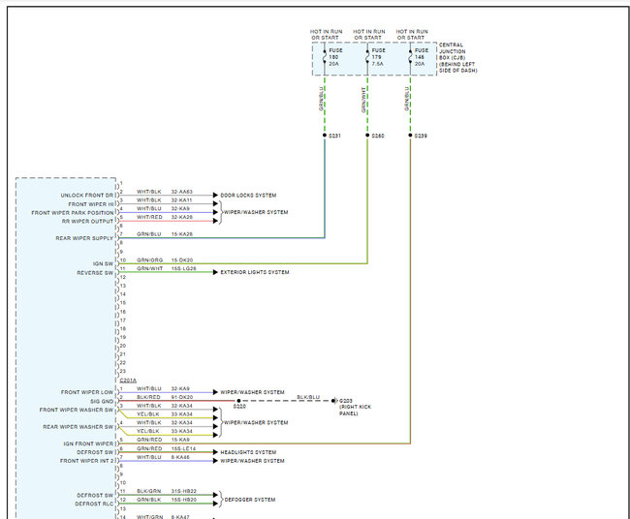The image size is (630, 519).
Task: Select the 'FUSE 179 7.5A' label
Action: tap(378, 57)
